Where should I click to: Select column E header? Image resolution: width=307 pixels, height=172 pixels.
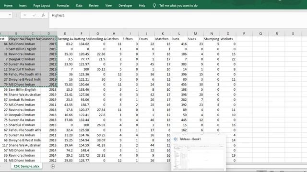coord(65,33)
